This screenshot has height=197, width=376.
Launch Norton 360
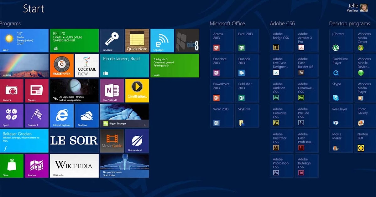click(x=365, y=141)
